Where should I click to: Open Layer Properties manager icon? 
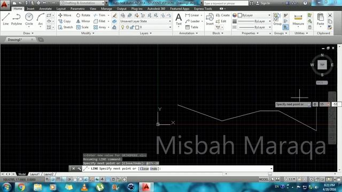tap(123, 15)
